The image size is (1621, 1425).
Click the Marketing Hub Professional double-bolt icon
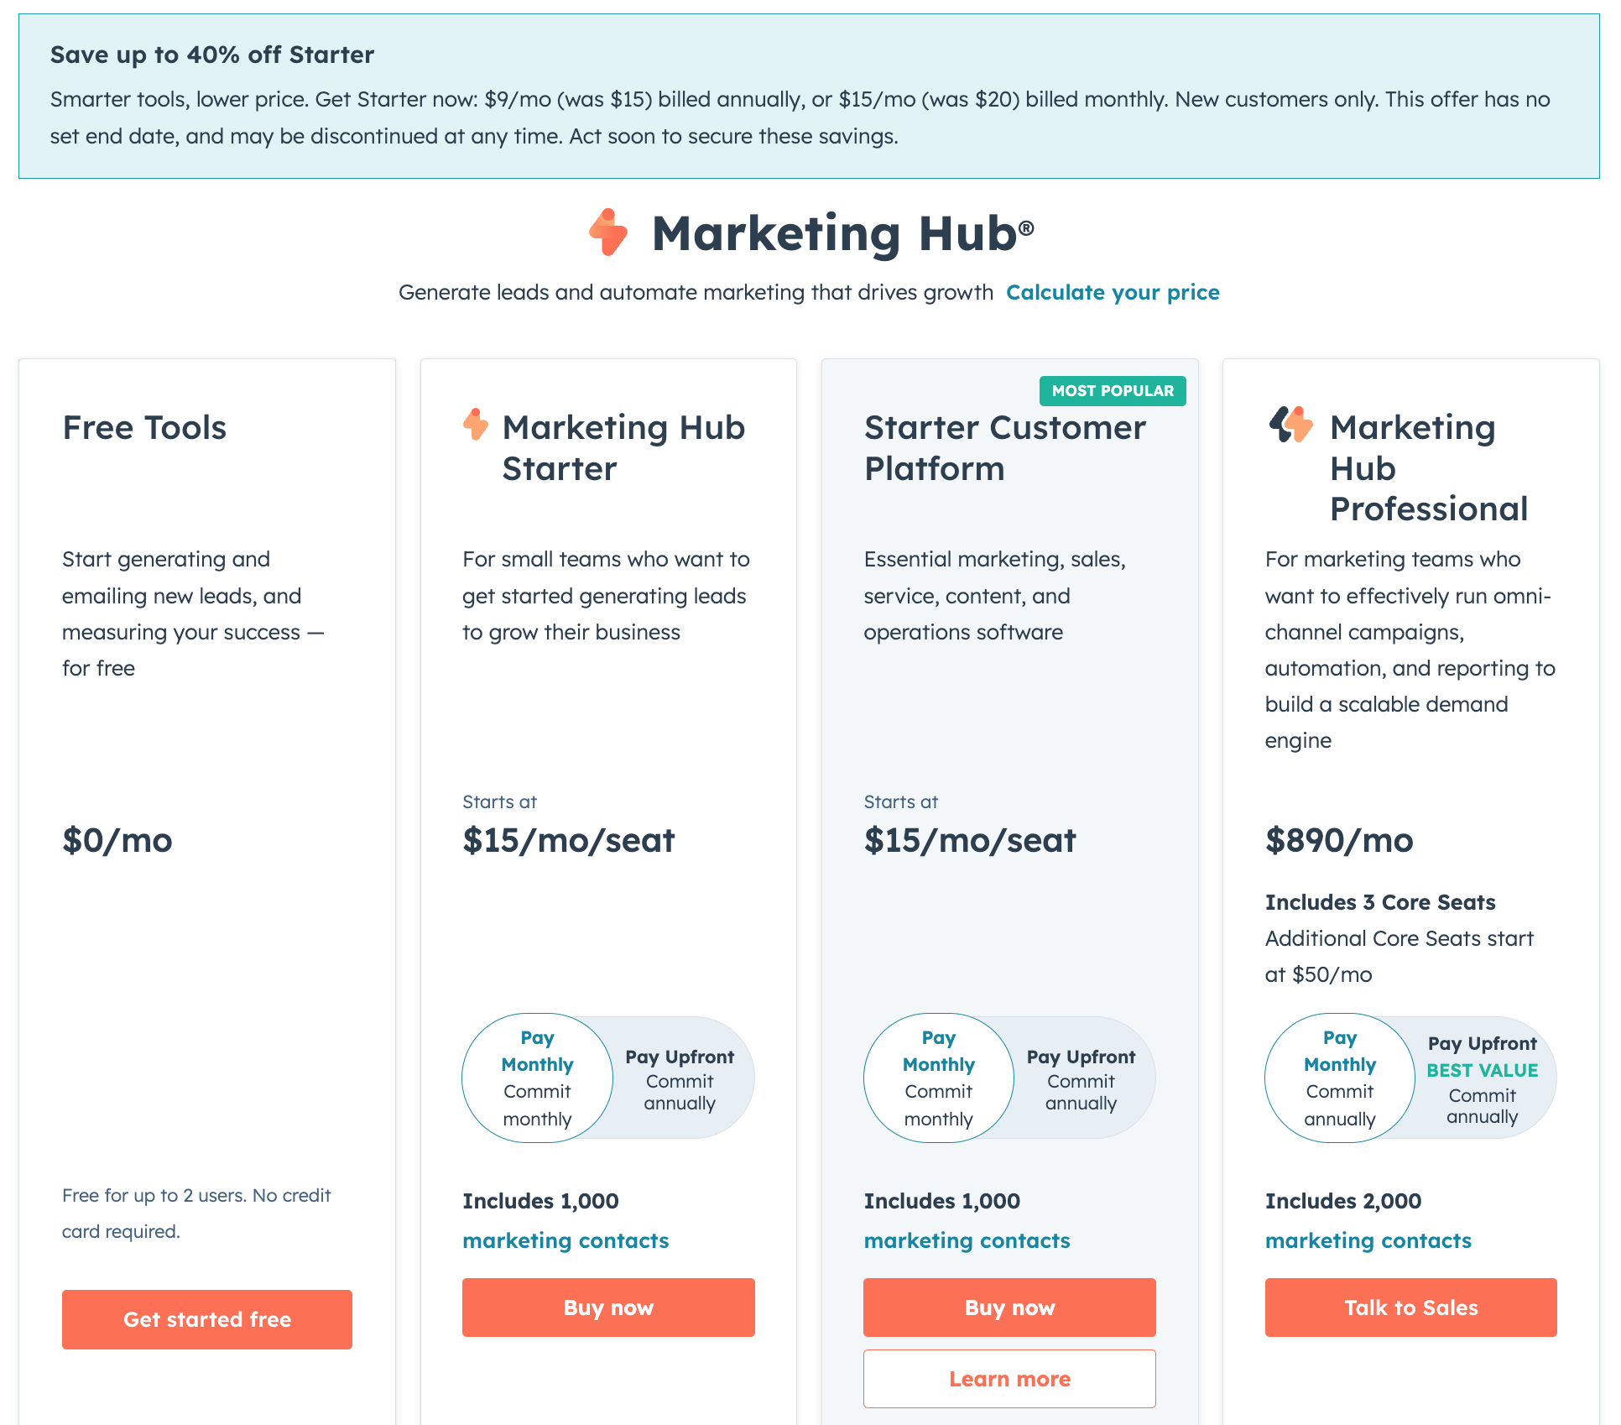[x=1290, y=425]
